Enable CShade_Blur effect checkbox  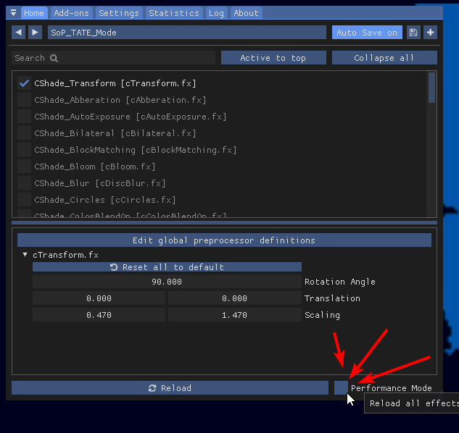25,183
